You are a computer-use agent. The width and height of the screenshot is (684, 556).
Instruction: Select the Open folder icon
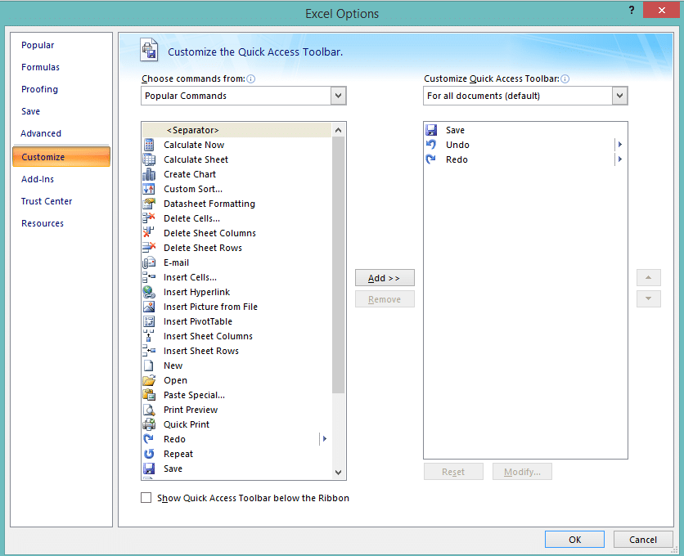click(x=149, y=380)
